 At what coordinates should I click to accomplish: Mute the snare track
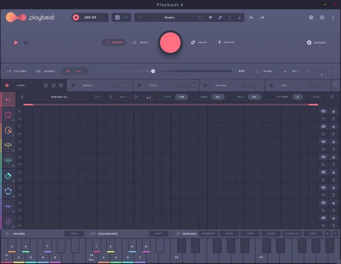19,134
